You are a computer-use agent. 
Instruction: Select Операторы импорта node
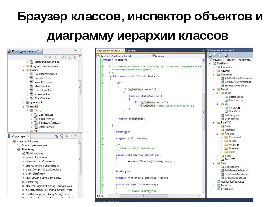click(34, 145)
